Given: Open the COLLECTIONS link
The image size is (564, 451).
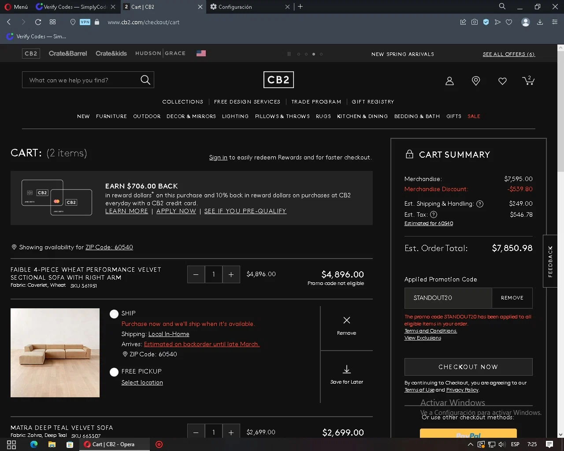Looking at the screenshot, I should pos(183,102).
